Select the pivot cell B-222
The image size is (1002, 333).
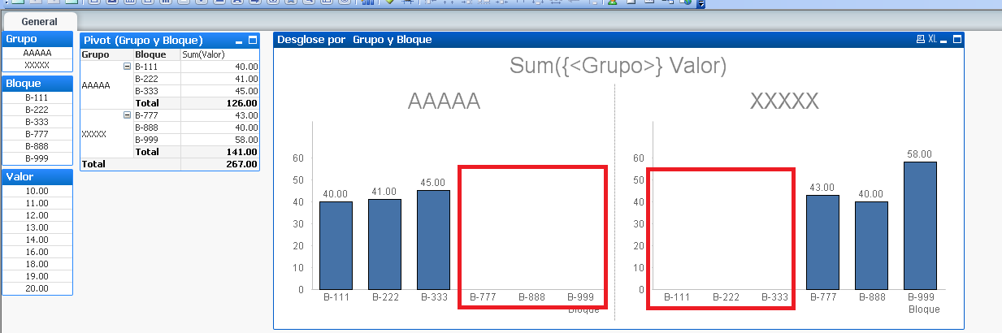tap(156, 79)
